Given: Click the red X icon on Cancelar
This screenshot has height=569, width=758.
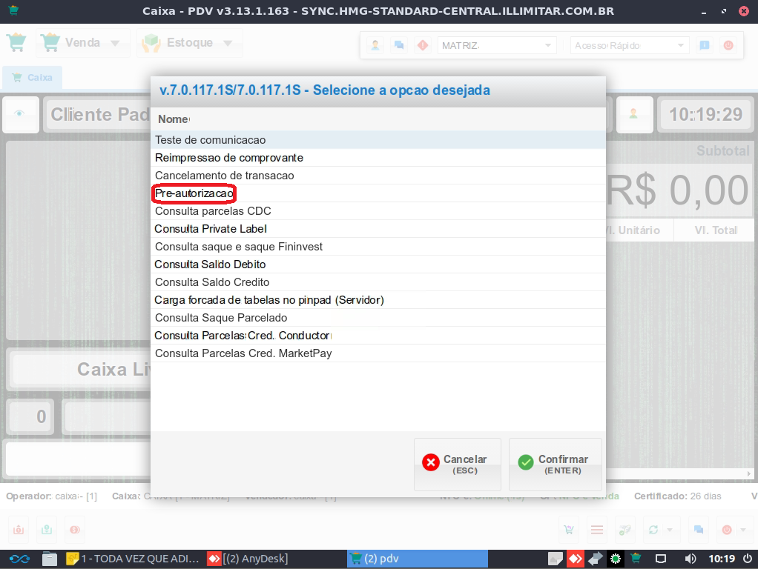Looking at the screenshot, I should click(431, 462).
